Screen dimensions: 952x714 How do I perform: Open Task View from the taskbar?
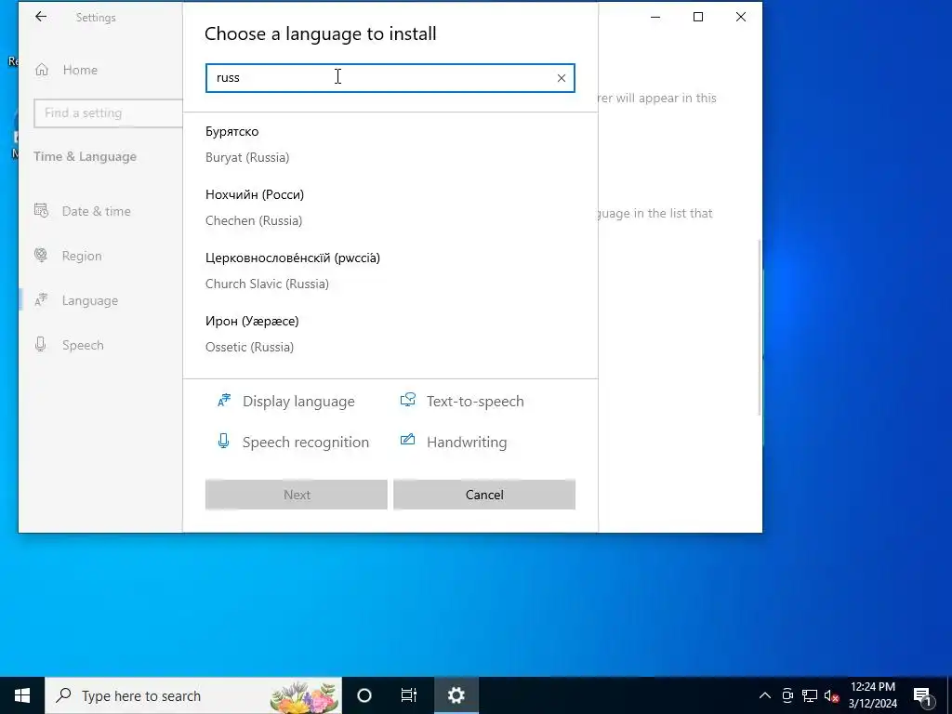point(409,695)
